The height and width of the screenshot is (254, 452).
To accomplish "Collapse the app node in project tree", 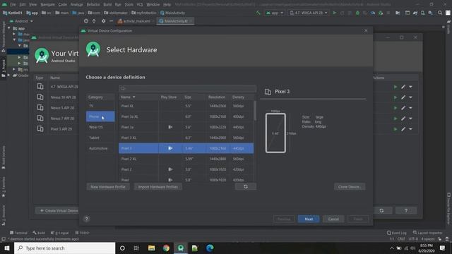I will (9, 28).
